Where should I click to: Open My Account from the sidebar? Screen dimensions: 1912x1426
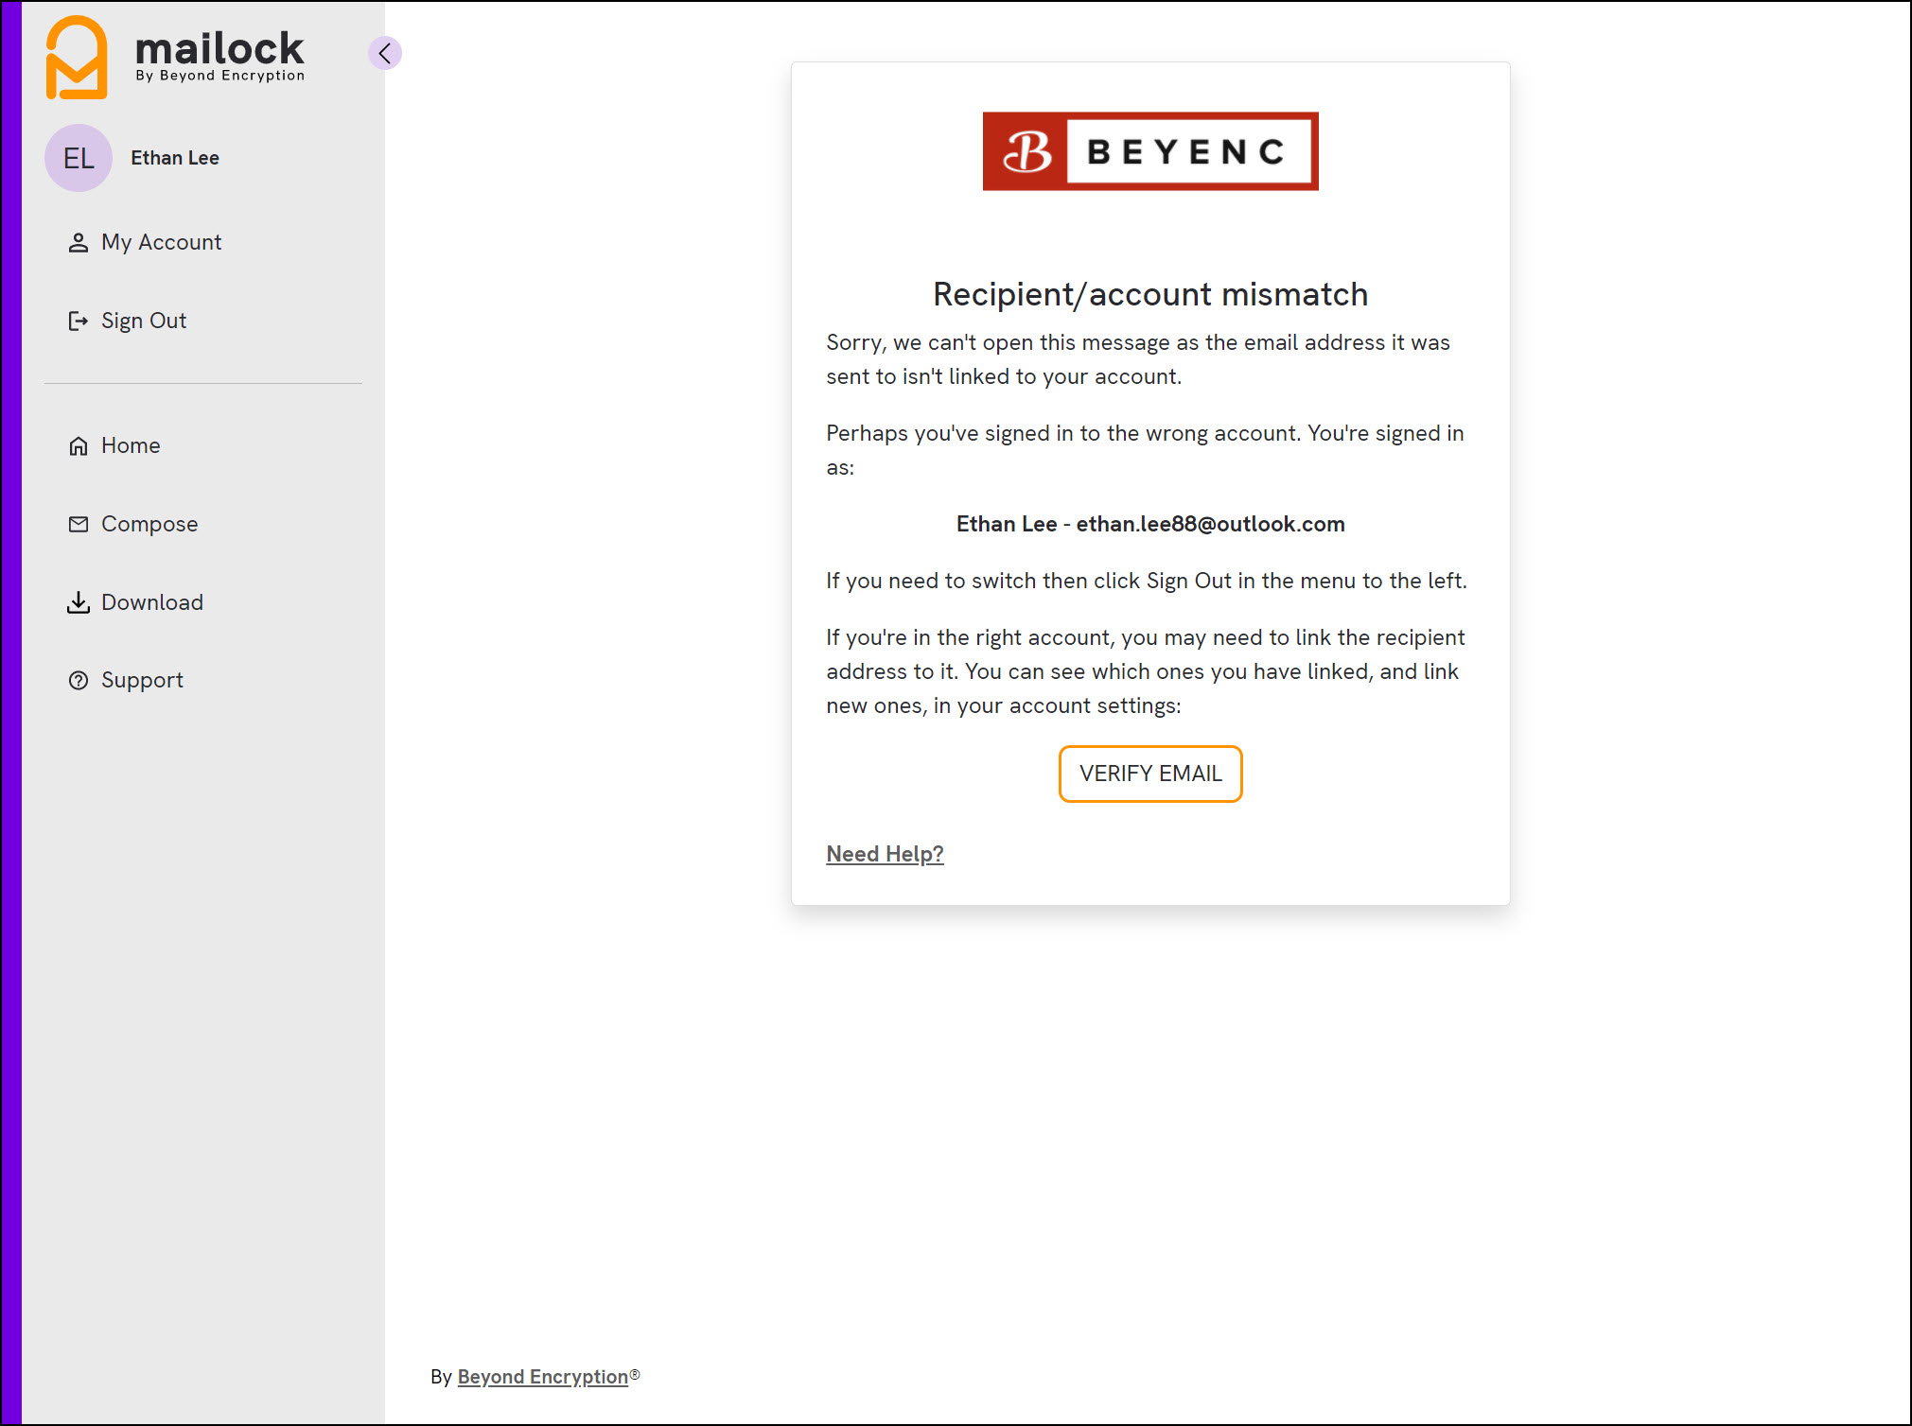pos(161,242)
